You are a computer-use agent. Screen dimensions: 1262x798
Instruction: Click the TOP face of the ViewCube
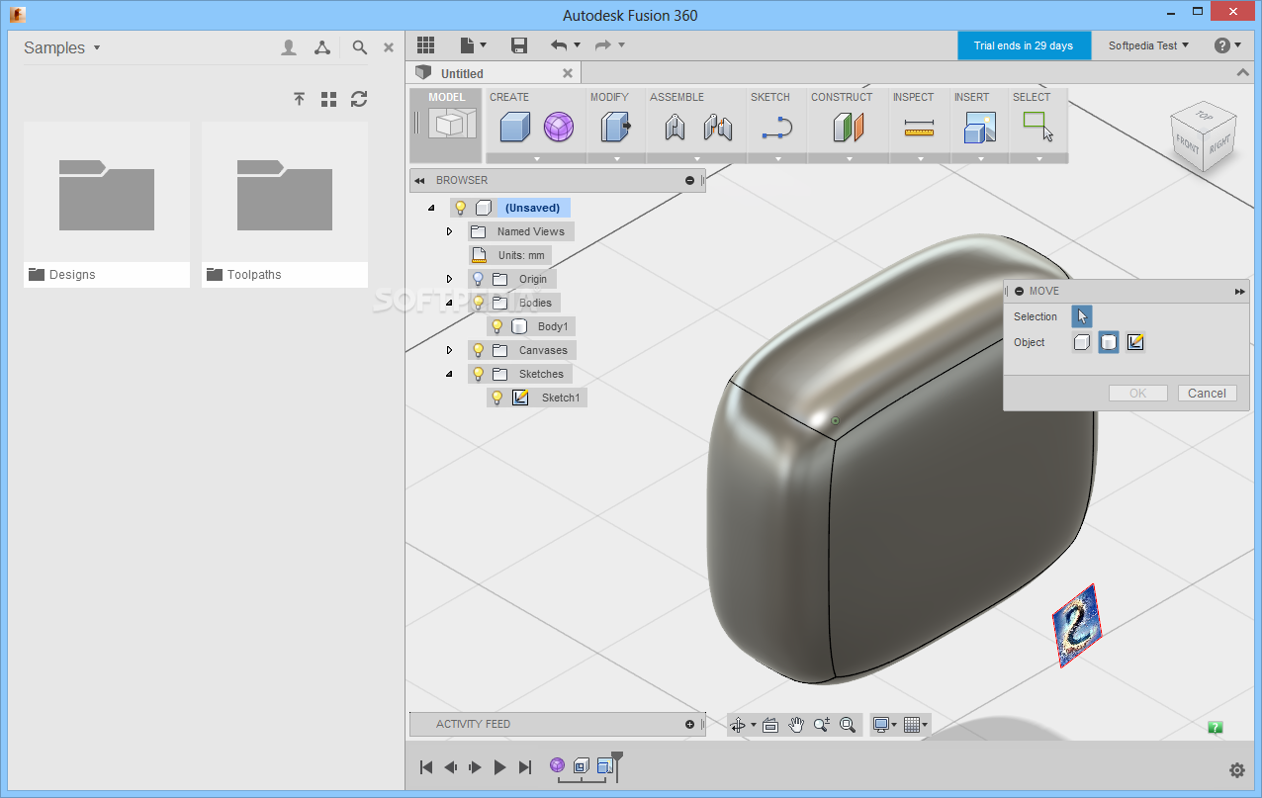point(1204,116)
